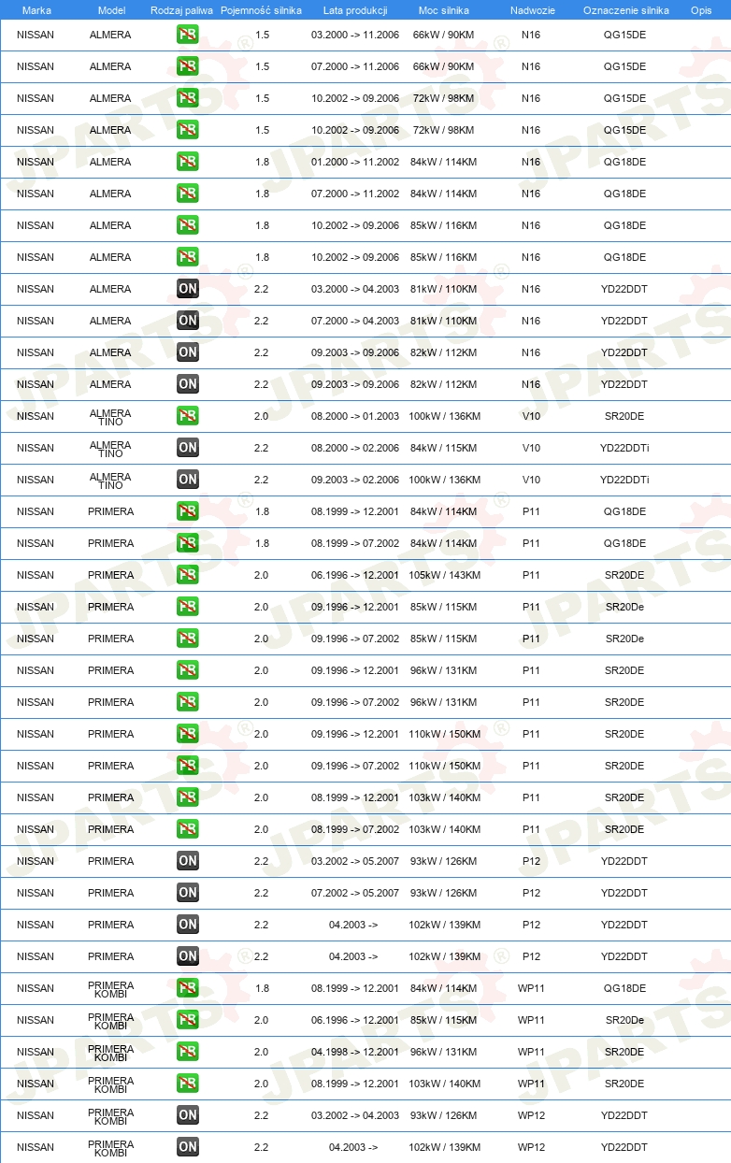Click the Pojemność silnika column header
Image resolution: width=731 pixels, height=1163 pixels.
pos(261,10)
